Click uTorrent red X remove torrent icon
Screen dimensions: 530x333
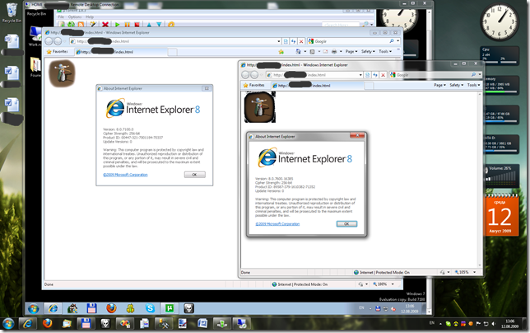[x=105, y=25]
